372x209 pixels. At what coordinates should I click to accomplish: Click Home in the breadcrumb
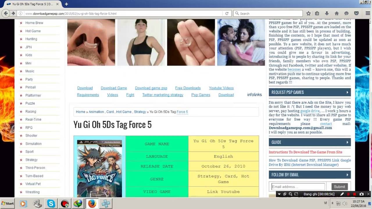81,112
